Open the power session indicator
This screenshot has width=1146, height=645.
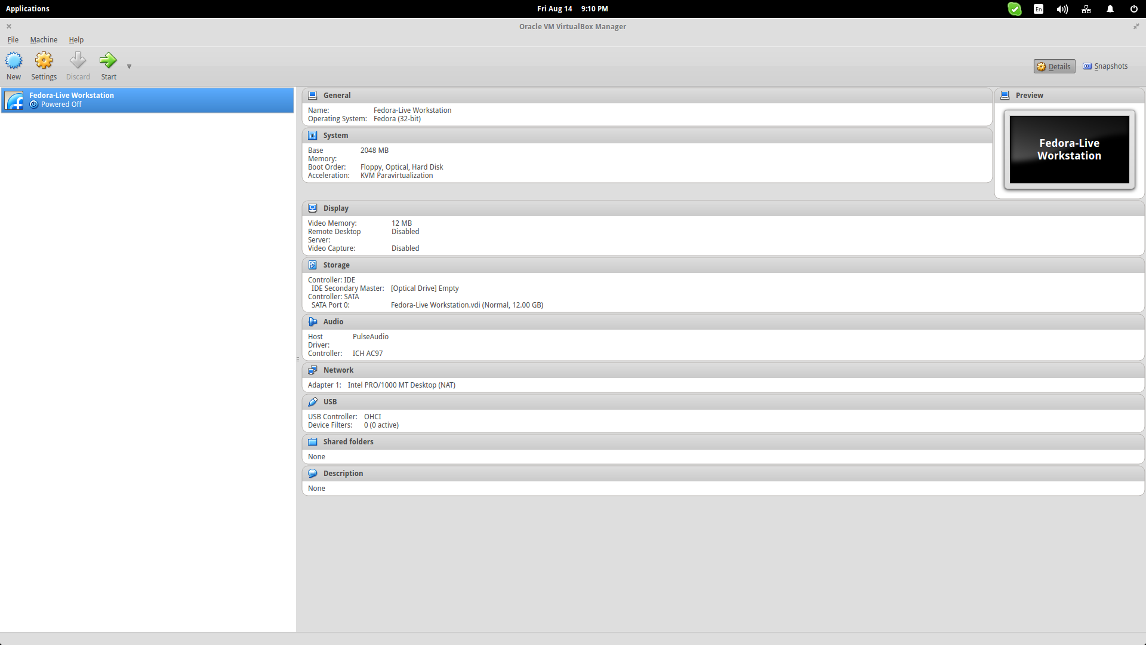[1134, 9]
